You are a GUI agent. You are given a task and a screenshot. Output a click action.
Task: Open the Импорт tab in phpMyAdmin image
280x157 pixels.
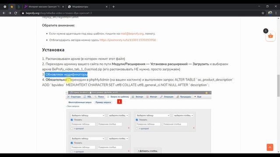152,97
